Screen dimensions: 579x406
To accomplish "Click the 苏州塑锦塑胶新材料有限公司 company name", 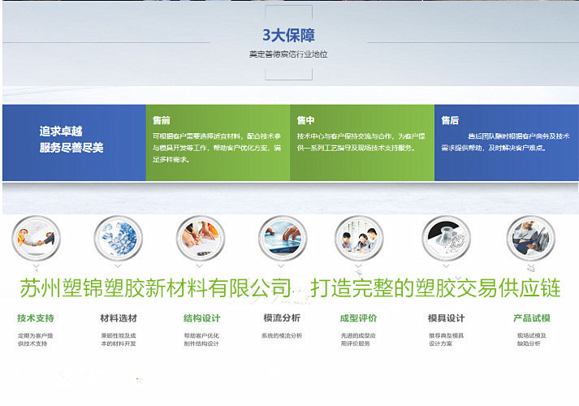I will 156,288.
